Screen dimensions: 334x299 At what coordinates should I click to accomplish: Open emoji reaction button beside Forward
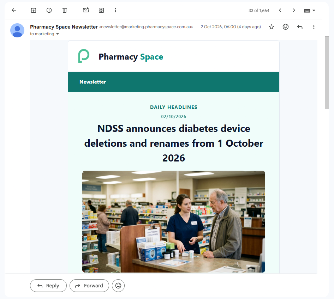(118, 286)
